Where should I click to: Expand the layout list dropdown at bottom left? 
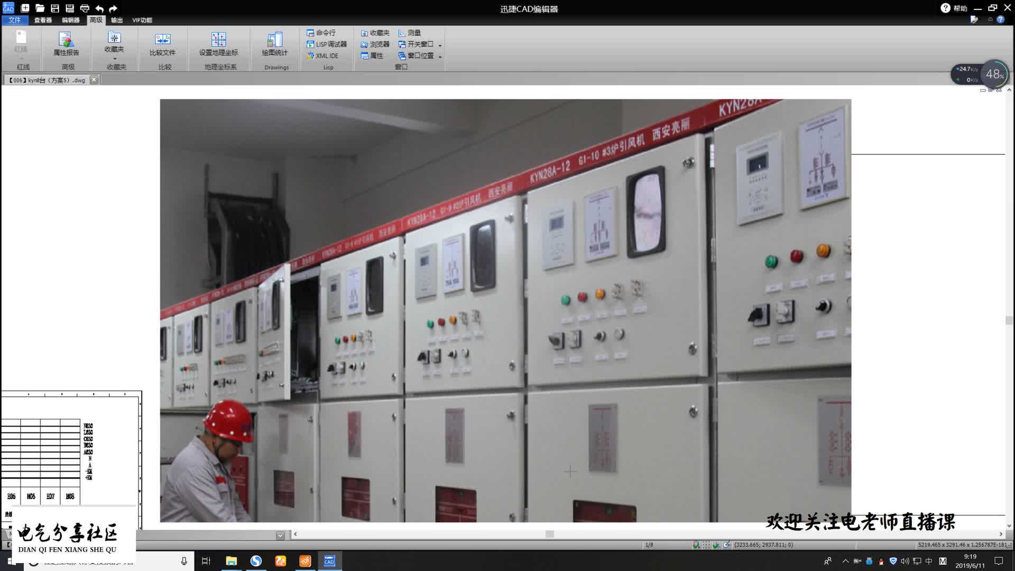(x=280, y=535)
